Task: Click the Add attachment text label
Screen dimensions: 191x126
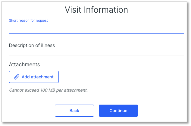Action: pyautogui.click(x=38, y=77)
